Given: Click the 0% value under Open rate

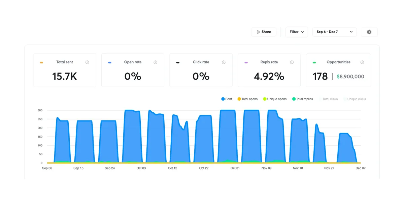Looking at the screenshot, I should [x=133, y=77].
